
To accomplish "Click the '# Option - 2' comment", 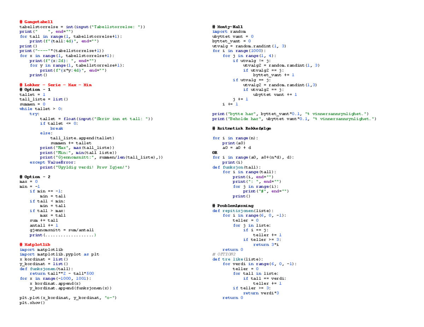I will pyautogui.click(x=35, y=176).
